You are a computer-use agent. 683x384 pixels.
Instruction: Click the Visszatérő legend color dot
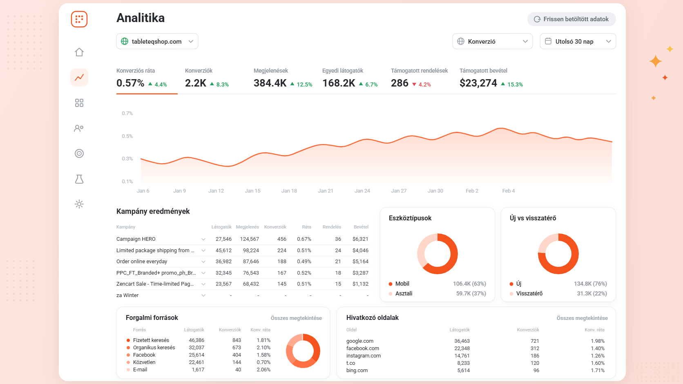[x=511, y=294]
